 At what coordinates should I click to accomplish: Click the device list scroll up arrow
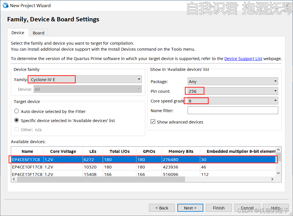pyautogui.click(x=278, y=149)
